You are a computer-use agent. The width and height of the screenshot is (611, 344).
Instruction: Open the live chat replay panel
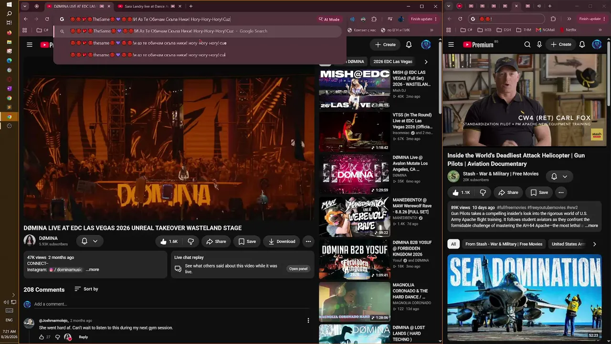[x=298, y=269]
